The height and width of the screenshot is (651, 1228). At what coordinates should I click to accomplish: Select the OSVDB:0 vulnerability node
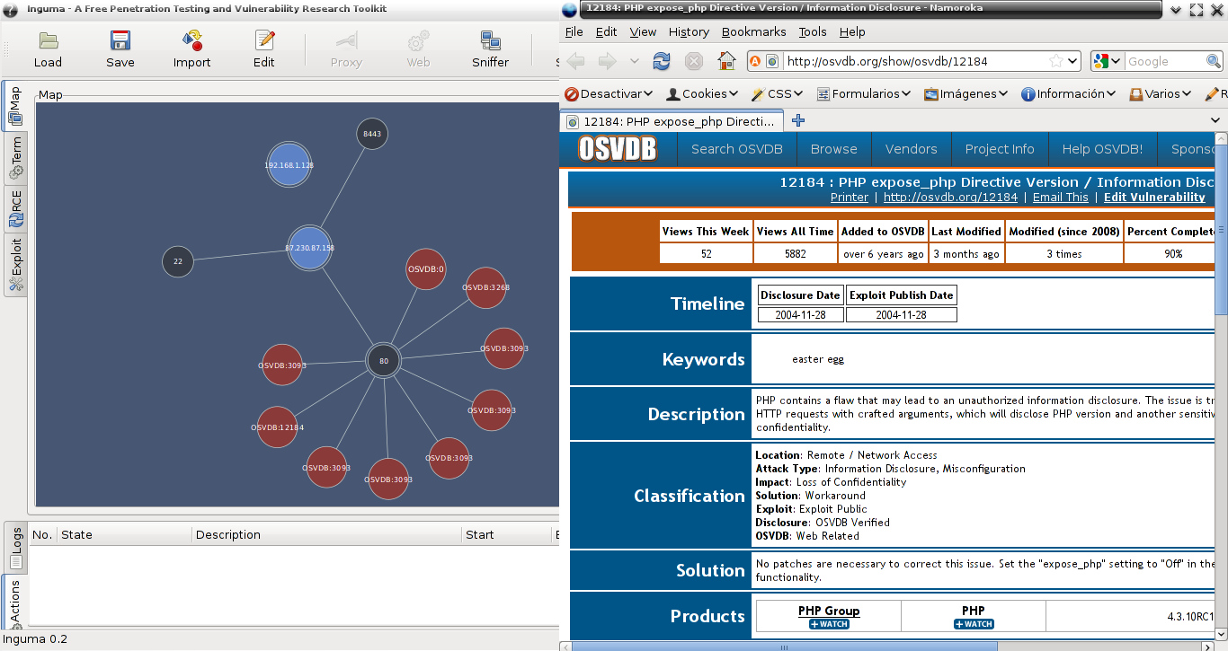point(426,269)
